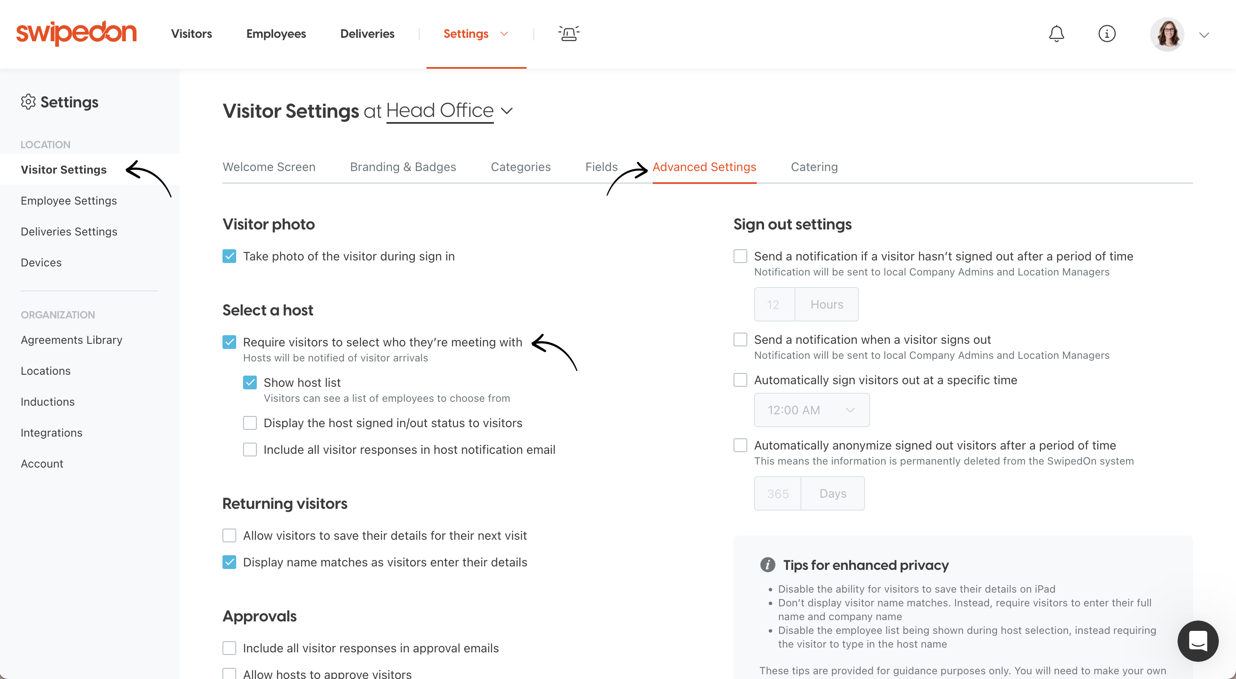Expand the account menu chevron beside avatar
This screenshot has height=679, width=1236.
click(x=1204, y=34)
